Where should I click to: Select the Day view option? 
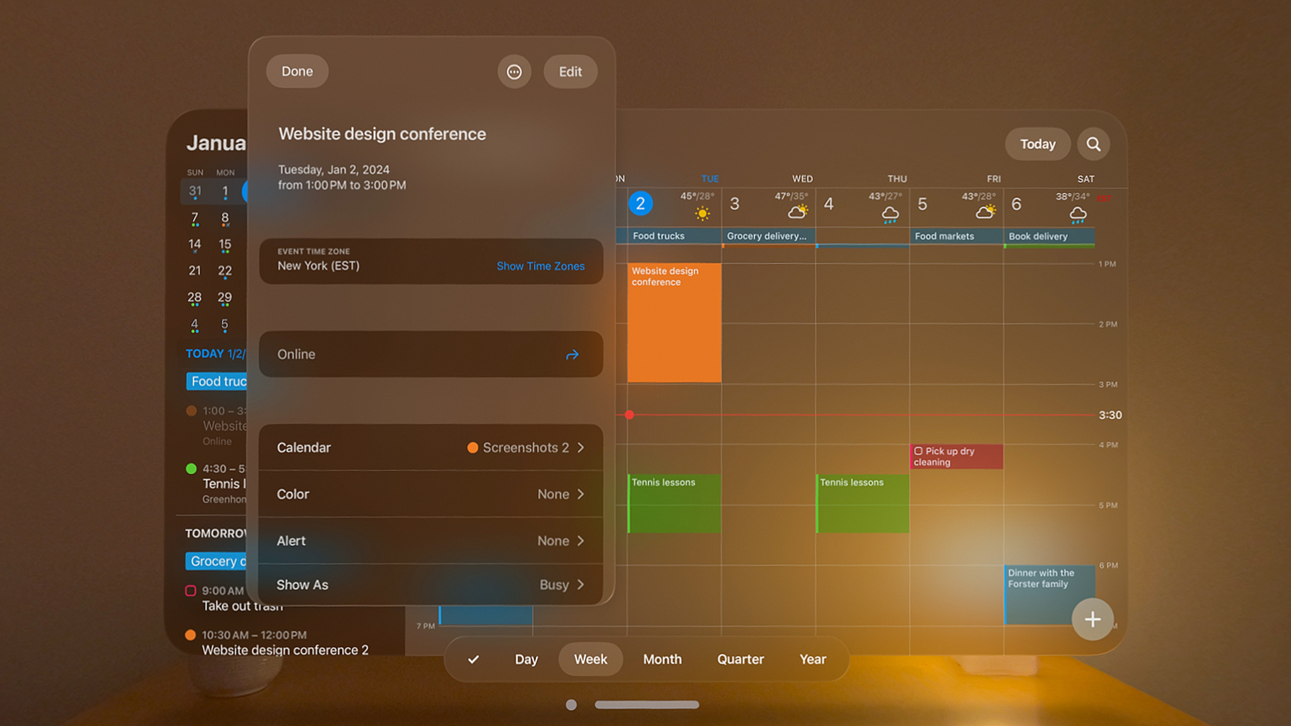527,659
